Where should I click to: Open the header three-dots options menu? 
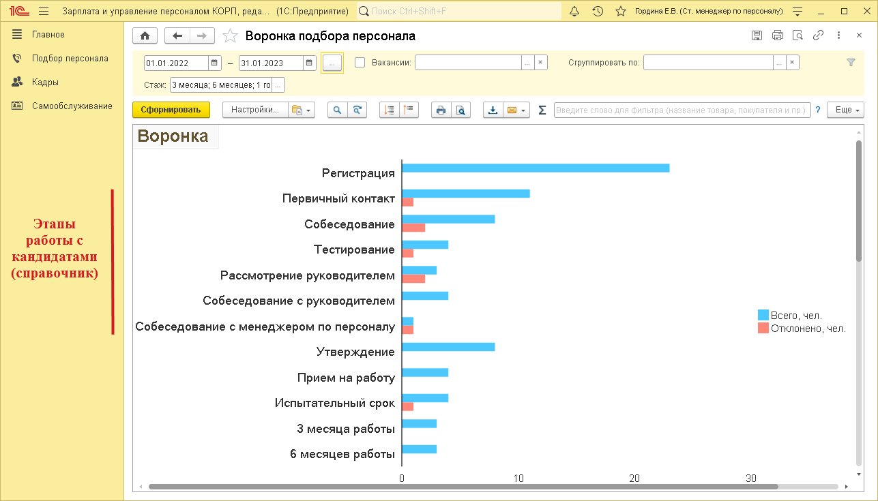point(838,35)
